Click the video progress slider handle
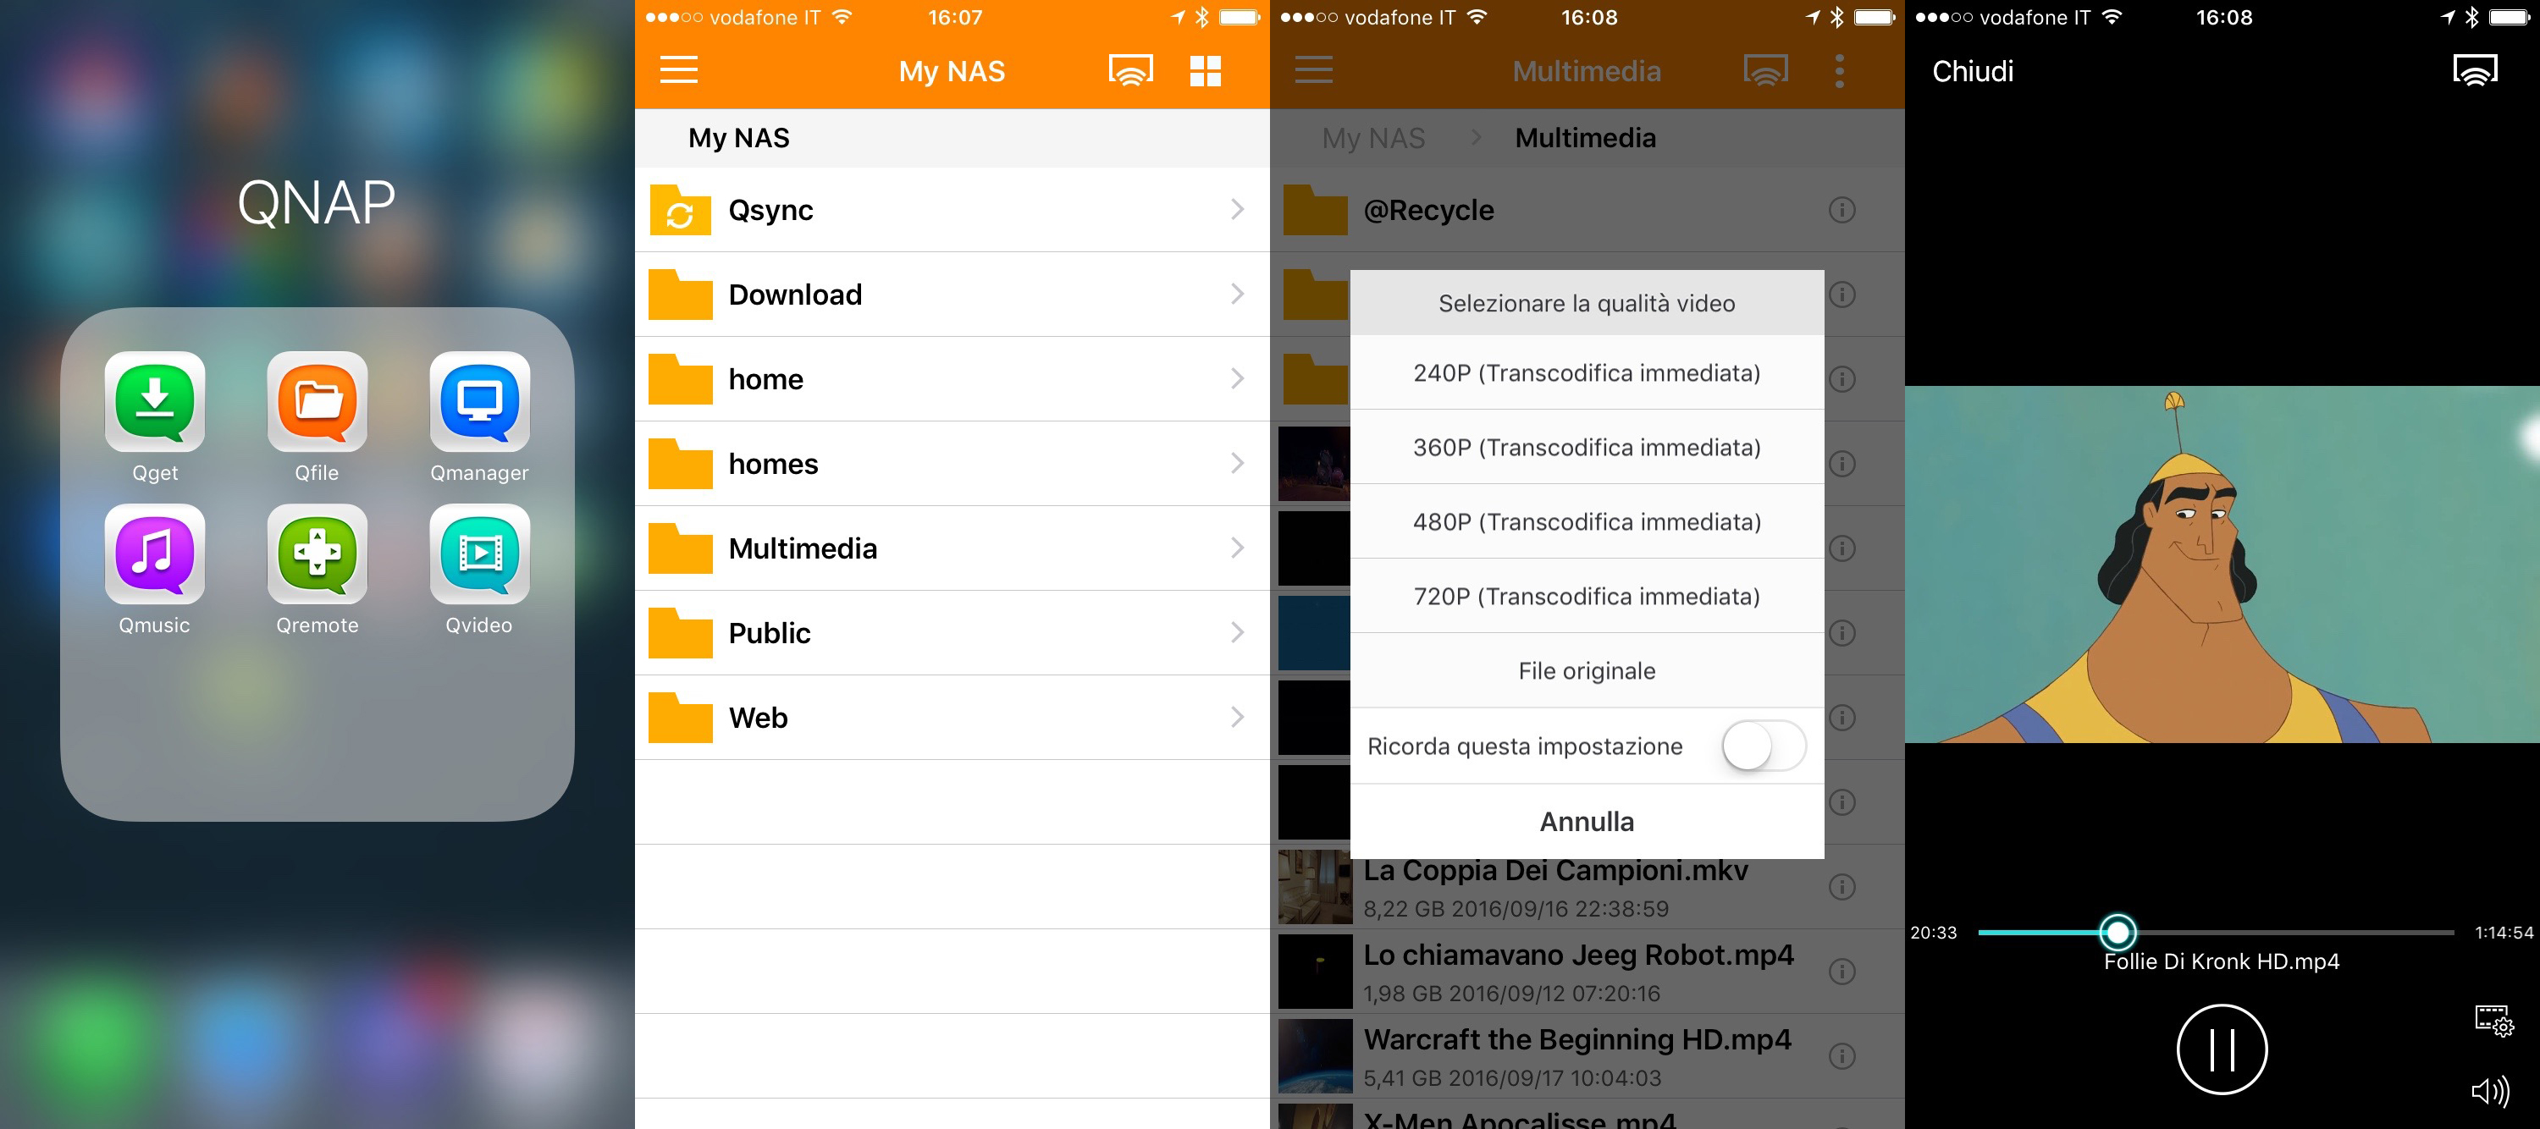Viewport: 2540px width, 1129px height. [2117, 931]
